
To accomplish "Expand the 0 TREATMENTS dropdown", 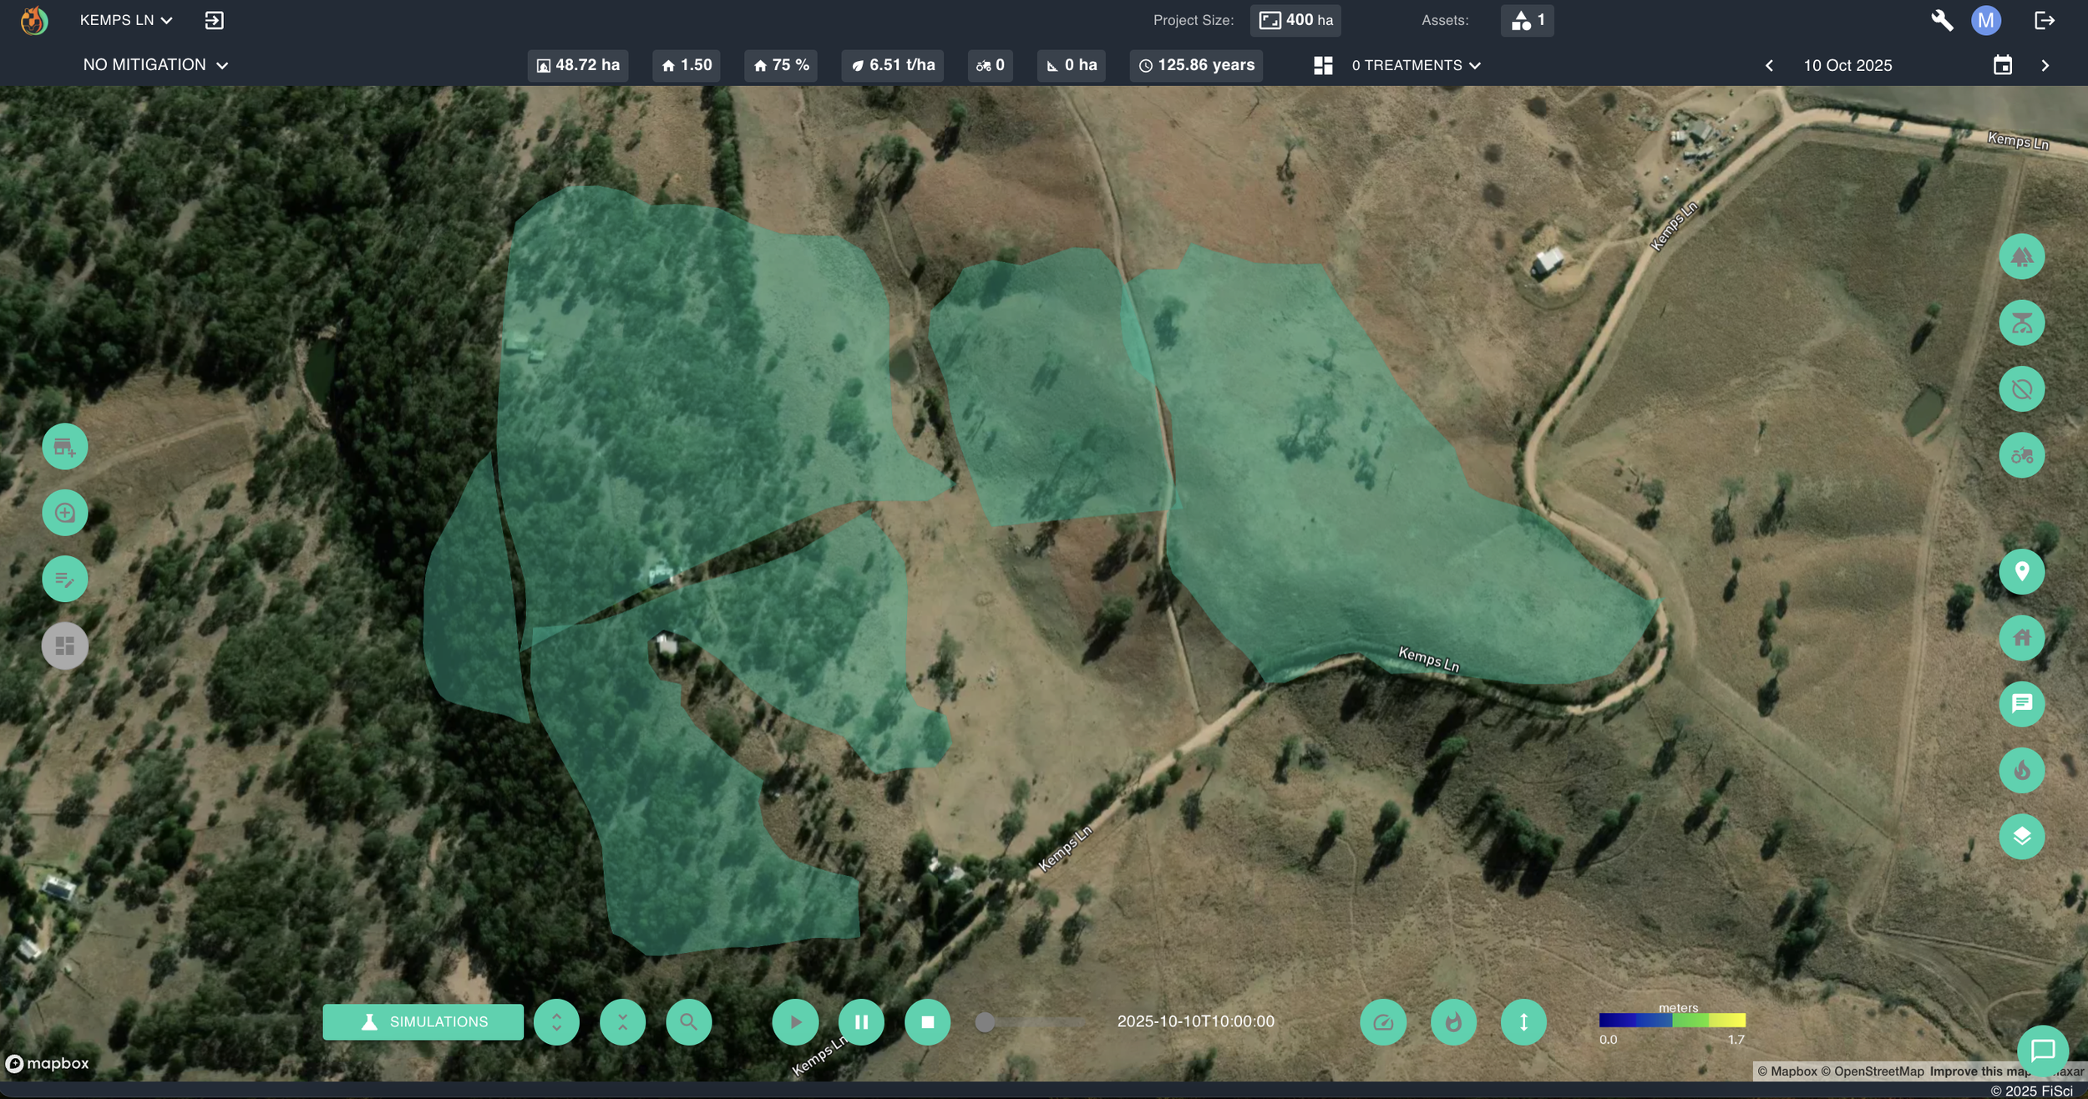I will coord(1416,65).
